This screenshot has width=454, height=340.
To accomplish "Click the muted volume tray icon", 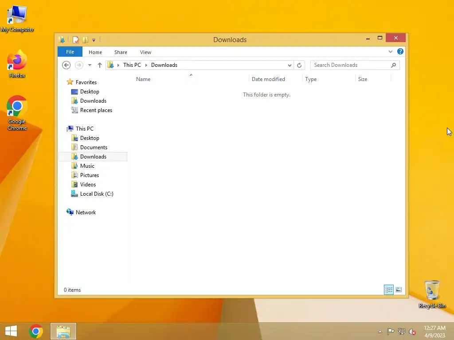I will tap(412, 332).
